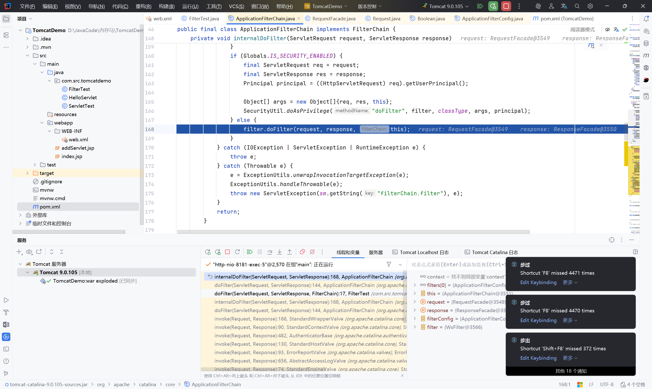Expand the target folder in project tree
The image size is (652, 389).
(x=27, y=173)
